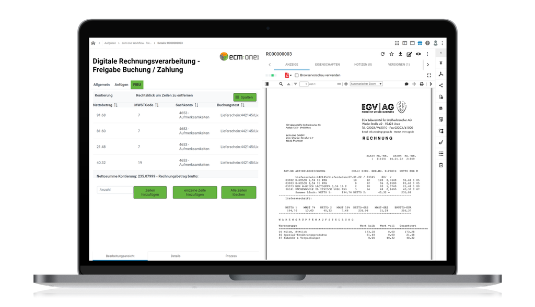Open VERSIONEN (1) tab

(x=399, y=64)
